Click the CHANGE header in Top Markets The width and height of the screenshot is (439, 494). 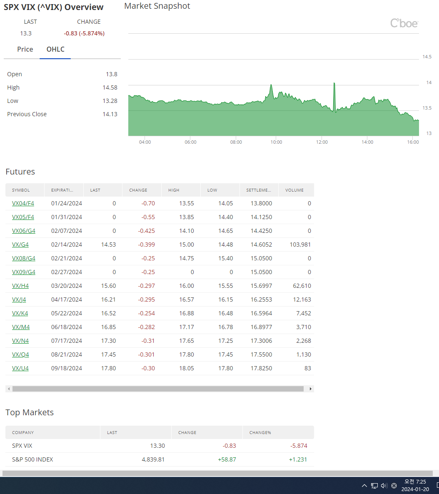[x=207, y=433]
